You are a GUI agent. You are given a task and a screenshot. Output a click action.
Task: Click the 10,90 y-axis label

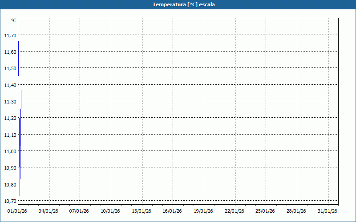click(x=10, y=168)
